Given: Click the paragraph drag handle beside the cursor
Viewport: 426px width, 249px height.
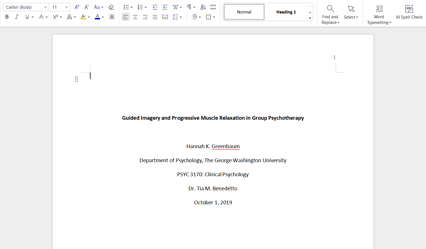Looking at the screenshot, I should (76, 79).
